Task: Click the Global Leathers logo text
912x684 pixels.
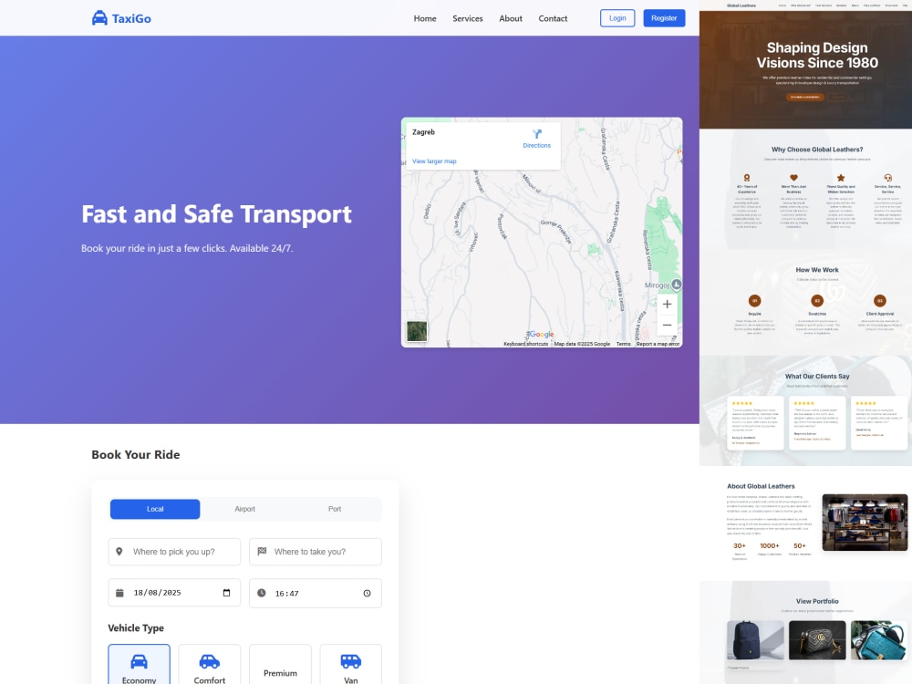Action: 741,5
